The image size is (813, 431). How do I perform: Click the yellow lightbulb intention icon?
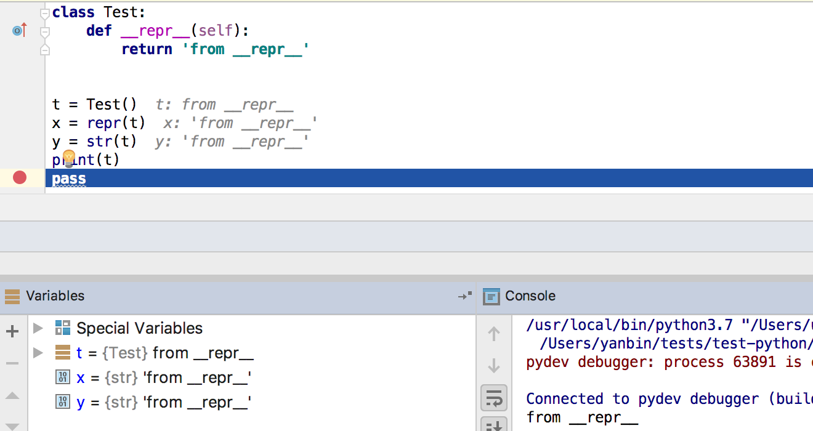pos(68,158)
